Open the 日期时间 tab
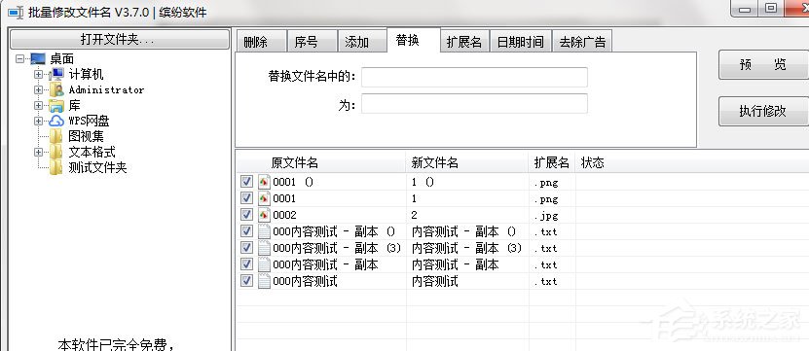Screen dimensions: 809x351 tap(521, 41)
